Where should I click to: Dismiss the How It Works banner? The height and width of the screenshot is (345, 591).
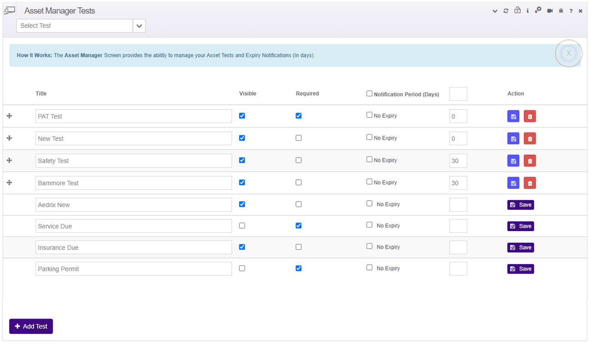(x=569, y=53)
